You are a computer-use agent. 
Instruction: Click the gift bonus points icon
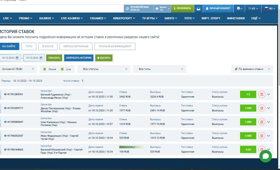click(x=157, y=9)
